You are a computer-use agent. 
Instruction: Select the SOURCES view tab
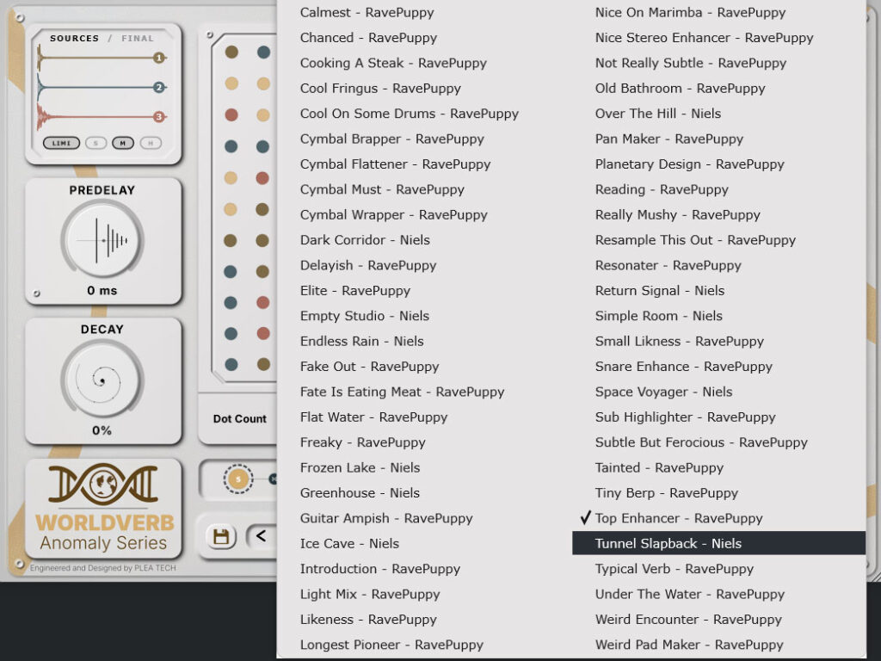pyautogui.click(x=74, y=38)
